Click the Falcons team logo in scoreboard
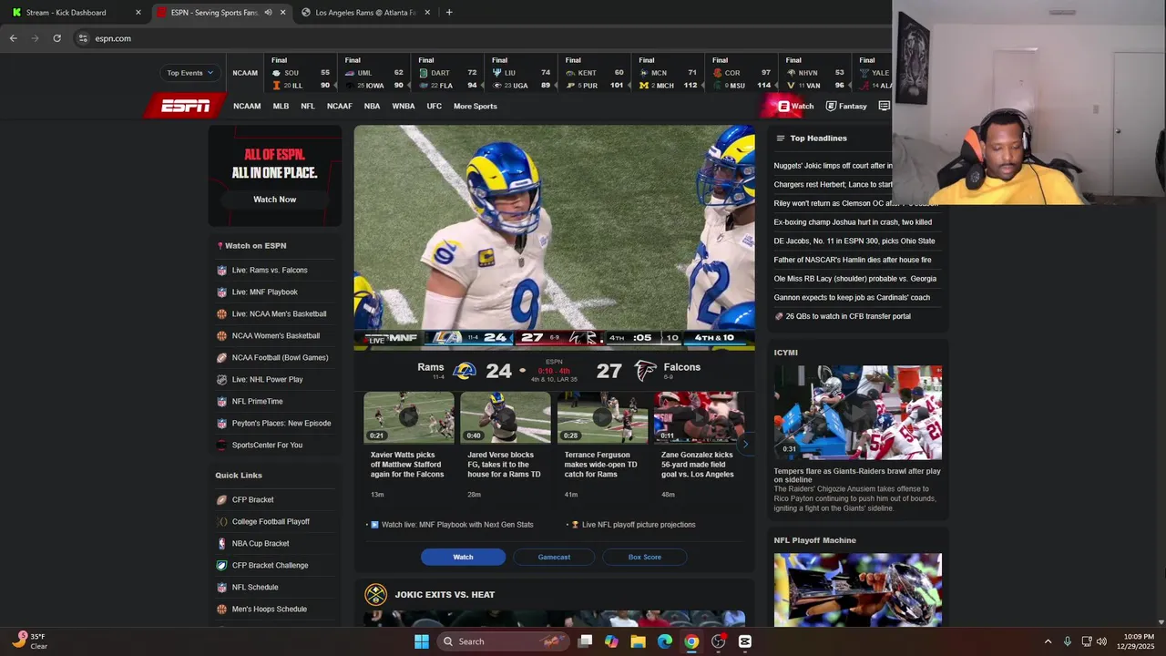Screen dimensions: 1166x656 (645, 371)
